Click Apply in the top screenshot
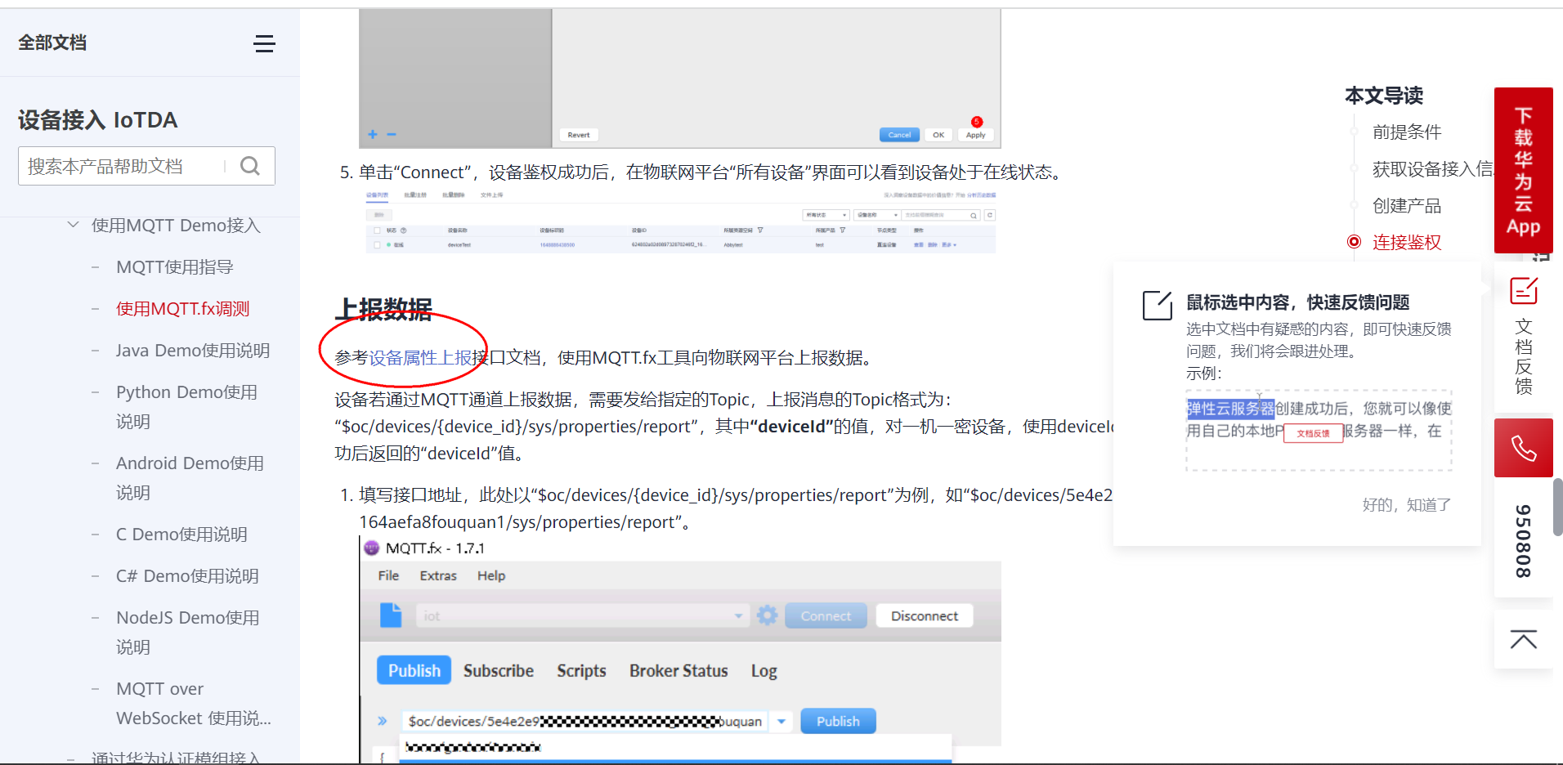The width and height of the screenshot is (1563, 765). click(x=975, y=135)
